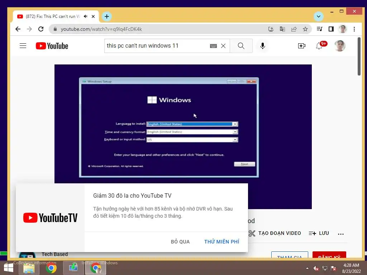Open the tab search chevron button

318,16
